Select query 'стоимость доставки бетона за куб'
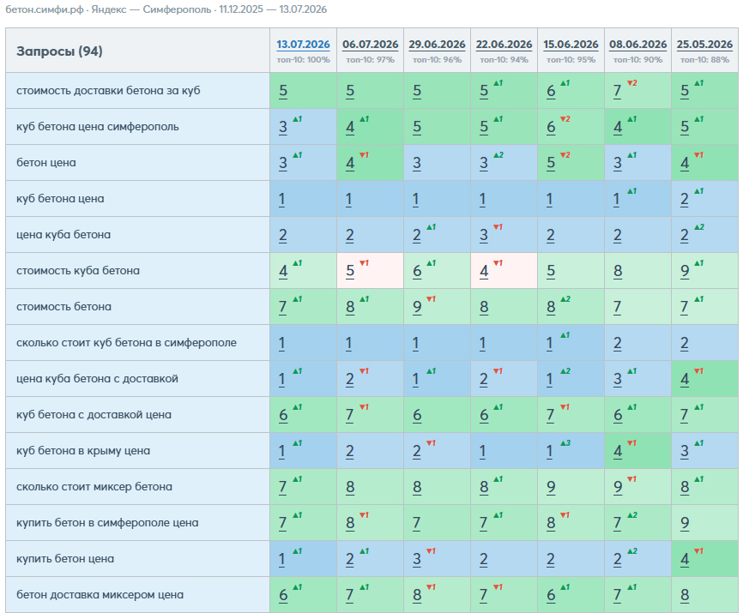 click(108, 90)
